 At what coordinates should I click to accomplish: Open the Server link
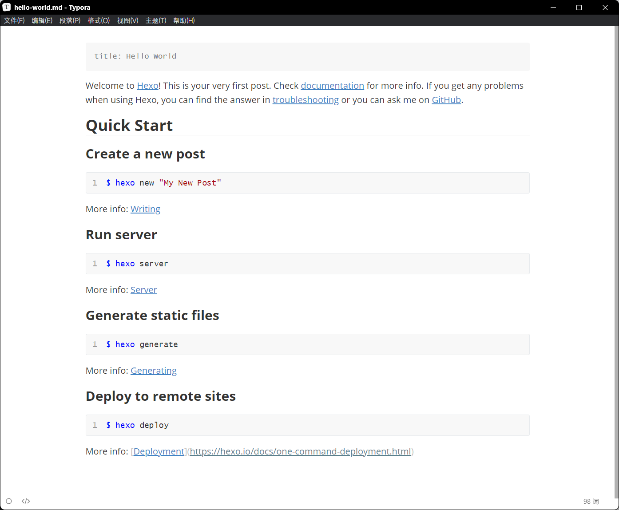tap(144, 290)
